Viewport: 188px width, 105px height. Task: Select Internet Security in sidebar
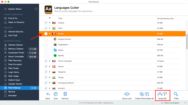[x=16, y=32]
